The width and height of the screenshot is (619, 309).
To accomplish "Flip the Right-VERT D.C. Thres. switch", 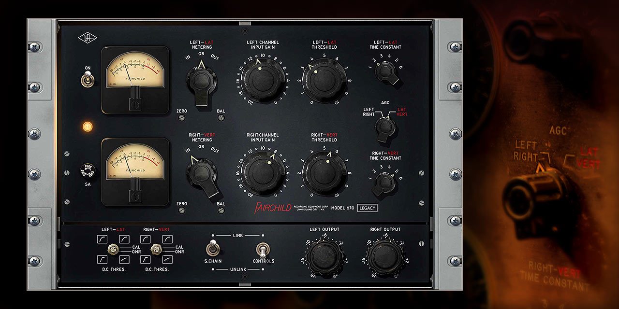I will click(156, 249).
